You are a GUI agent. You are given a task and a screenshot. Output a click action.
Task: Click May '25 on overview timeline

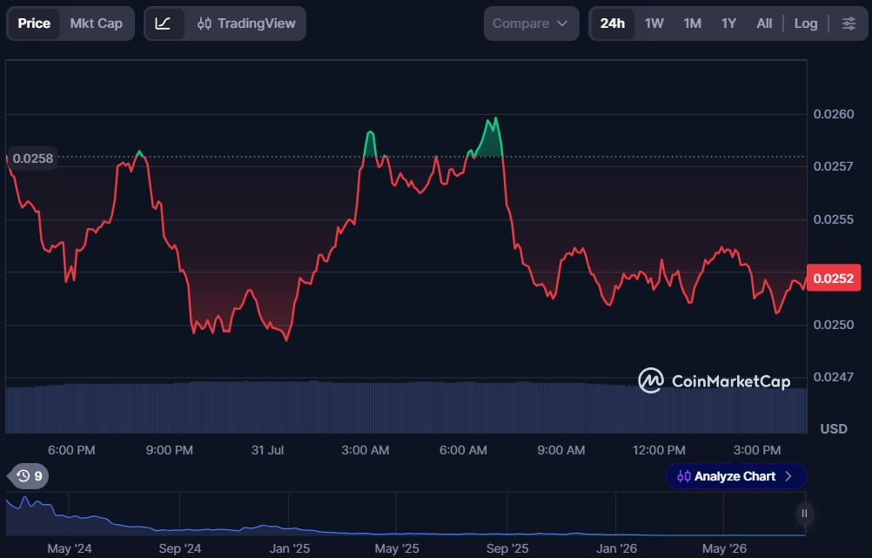[397, 548]
